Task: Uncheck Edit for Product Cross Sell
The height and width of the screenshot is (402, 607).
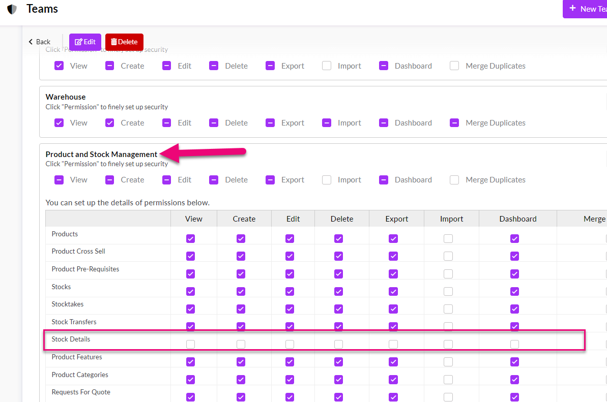Action: point(290,256)
